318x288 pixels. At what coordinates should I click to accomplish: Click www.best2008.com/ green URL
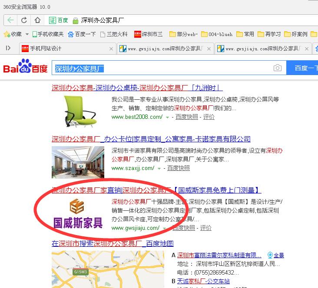(x=137, y=117)
